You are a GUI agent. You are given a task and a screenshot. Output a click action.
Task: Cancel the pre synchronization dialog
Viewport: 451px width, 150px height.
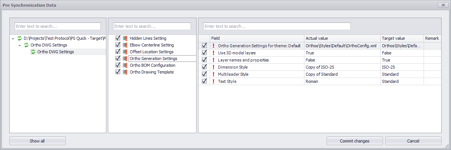[x=413, y=141]
